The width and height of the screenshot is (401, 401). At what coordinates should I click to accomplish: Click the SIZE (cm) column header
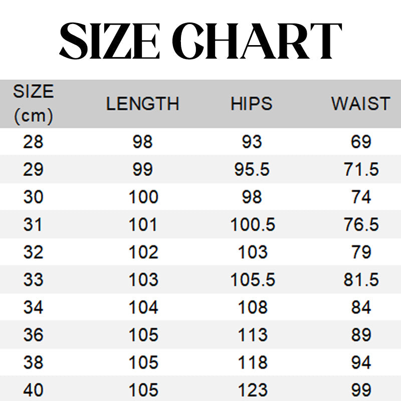tap(33, 104)
